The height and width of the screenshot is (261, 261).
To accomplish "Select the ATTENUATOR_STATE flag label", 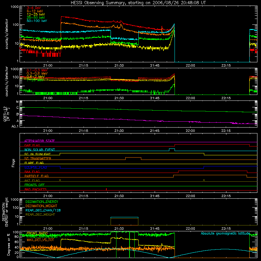I will 39,141.
